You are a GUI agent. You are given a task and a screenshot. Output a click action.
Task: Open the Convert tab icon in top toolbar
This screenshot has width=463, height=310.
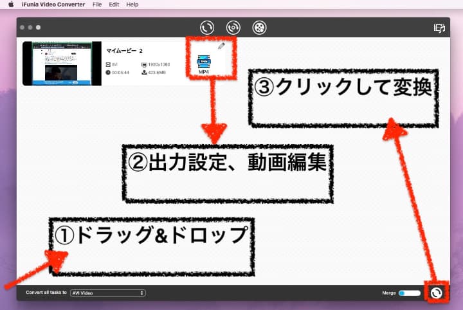click(x=206, y=28)
